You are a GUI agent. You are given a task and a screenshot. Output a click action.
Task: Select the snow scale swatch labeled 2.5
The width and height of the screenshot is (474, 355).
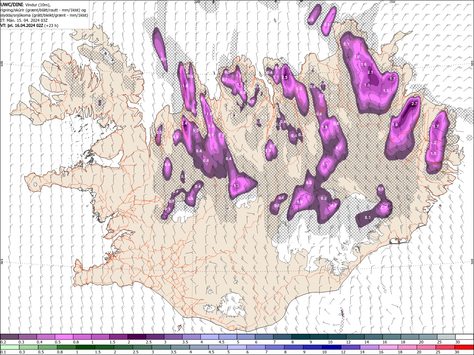[x=154, y=337]
